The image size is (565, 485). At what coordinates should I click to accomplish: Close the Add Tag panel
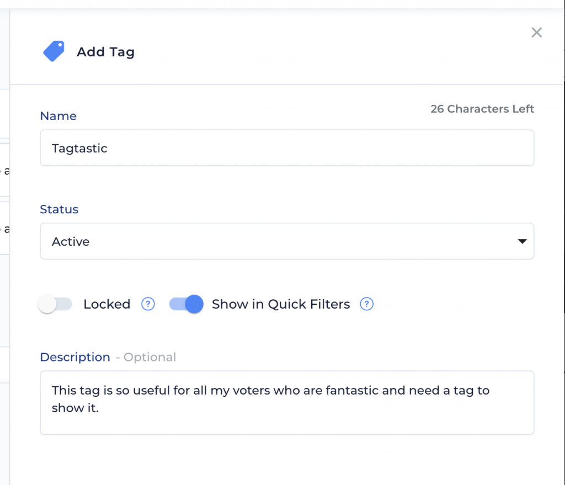(x=536, y=33)
